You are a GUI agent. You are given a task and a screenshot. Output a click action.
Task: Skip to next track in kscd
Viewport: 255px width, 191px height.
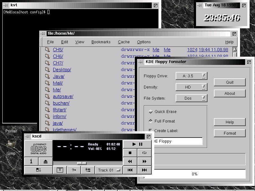point(144,170)
